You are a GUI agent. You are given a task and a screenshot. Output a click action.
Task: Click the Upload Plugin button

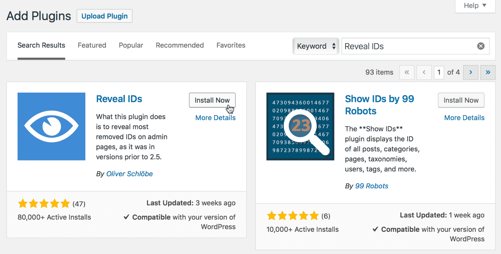[105, 16]
